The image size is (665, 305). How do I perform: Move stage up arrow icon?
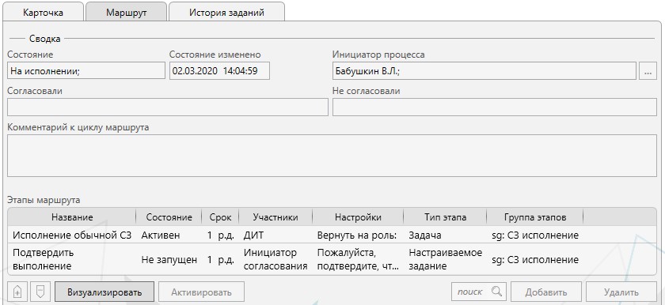pos(17,292)
